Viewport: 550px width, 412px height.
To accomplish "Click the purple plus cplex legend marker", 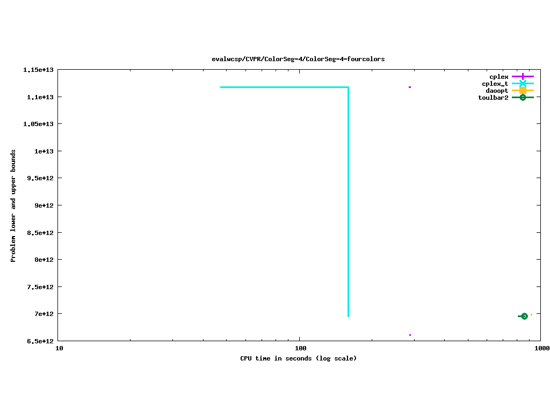I will [523, 77].
